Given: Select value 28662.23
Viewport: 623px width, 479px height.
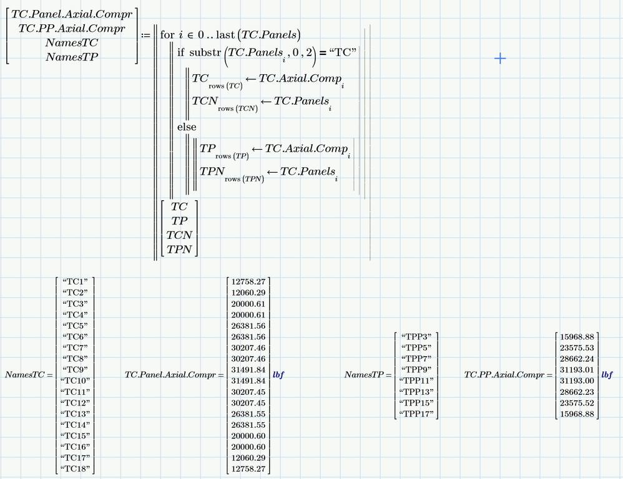Looking at the screenshot, I should [577, 392].
